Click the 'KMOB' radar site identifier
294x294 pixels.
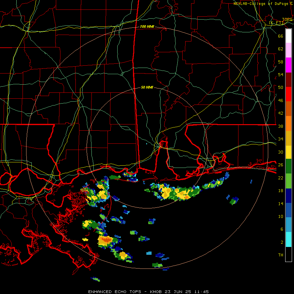point(155,292)
